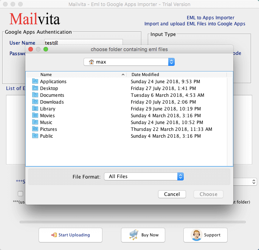Click the Library folder icon
The width and height of the screenshot is (259, 250).
pos(35,109)
